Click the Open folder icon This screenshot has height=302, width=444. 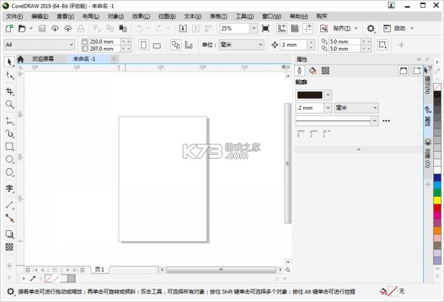pos(22,29)
